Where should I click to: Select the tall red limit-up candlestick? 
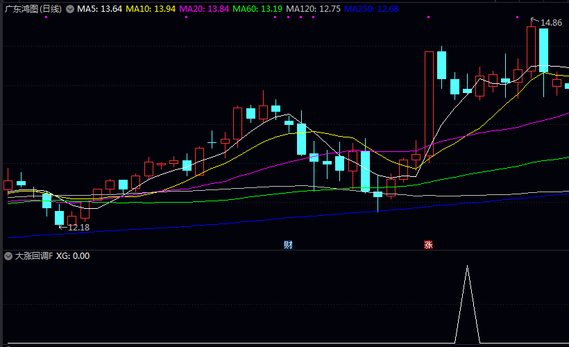[x=428, y=104]
